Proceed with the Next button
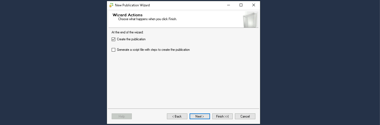The height and width of the screenshot is (125, 380). click(200, 116)
